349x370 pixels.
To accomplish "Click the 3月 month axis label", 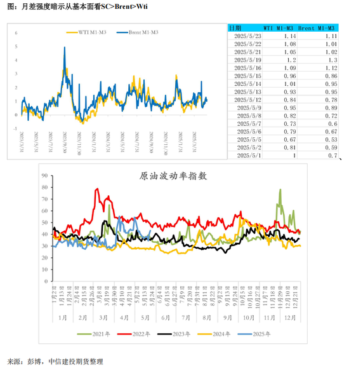I will click(103, 318).
